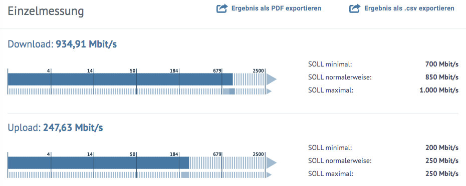Click the Upload SOLL minimal 200 Mbit/s value
Viewport: 466px width, 186px height.
[442, 147]
